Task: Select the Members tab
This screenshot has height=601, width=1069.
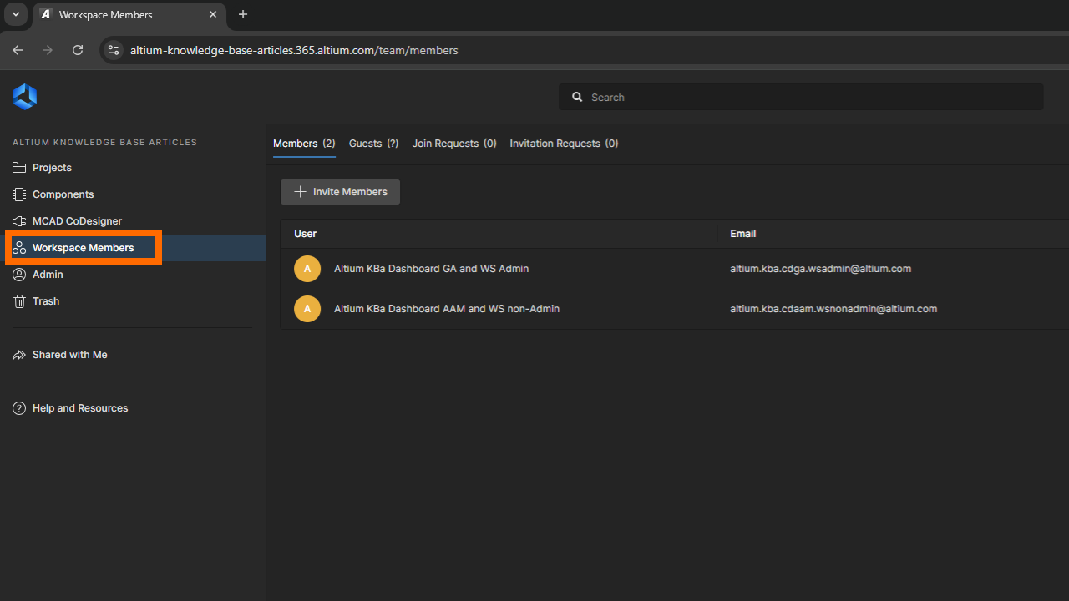Action: [x=304, y=144]
